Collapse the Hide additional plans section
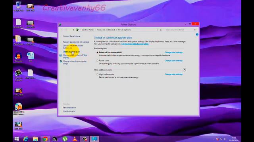 click(184, 70)
